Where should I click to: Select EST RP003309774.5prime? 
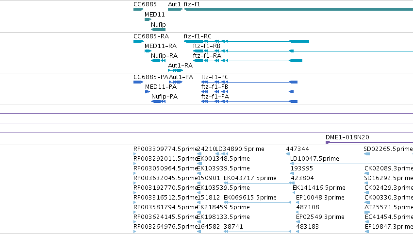(165, 149)
